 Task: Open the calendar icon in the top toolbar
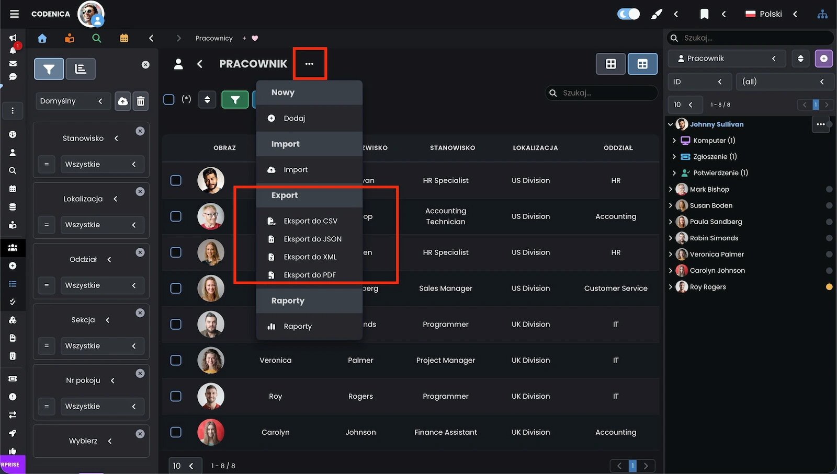(124, 38)
